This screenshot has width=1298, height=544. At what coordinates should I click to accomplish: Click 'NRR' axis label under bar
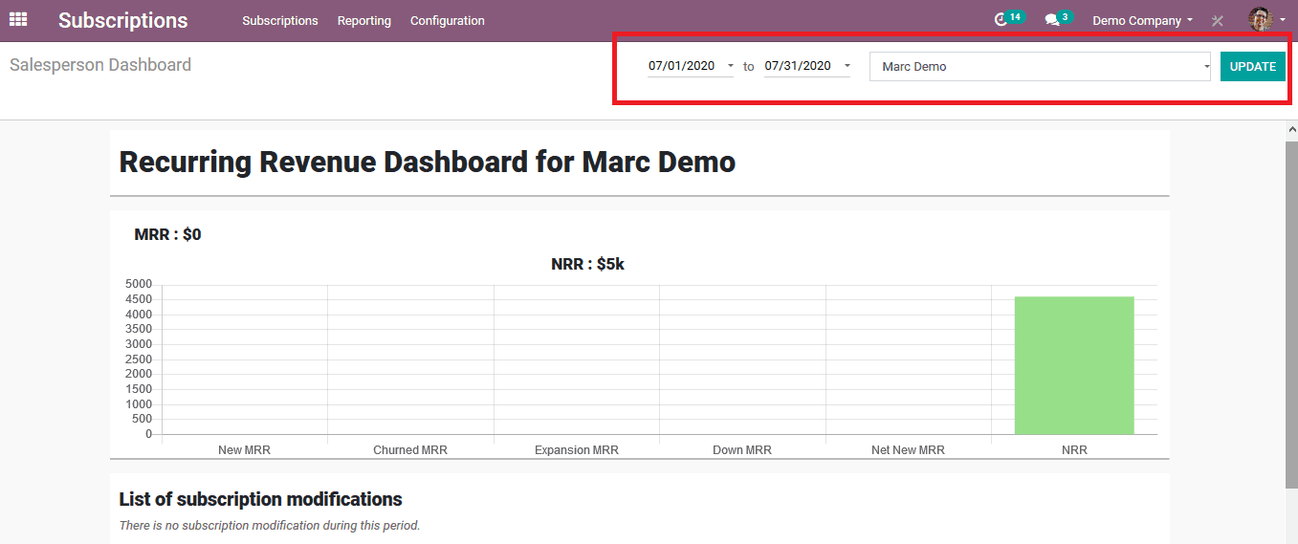[x=1074, y=449]
